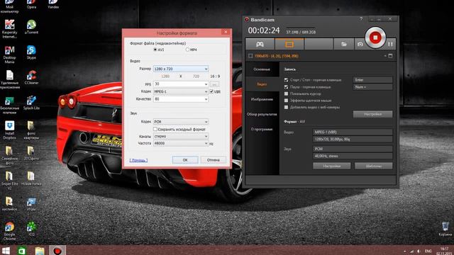Click the ENG language indicator
The height and width of the screenshot is (255, 454).
[428, 251]
